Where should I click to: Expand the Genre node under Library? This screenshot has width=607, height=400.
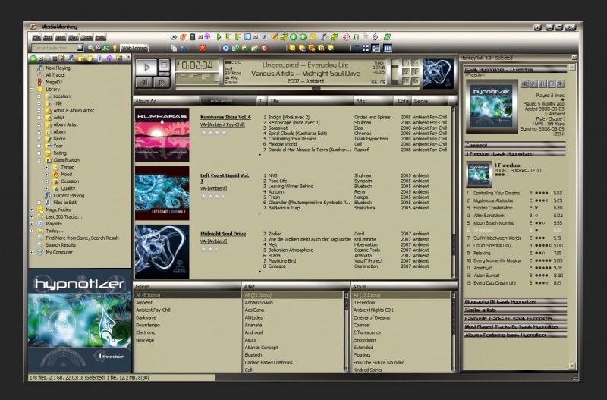pos(39,139)
